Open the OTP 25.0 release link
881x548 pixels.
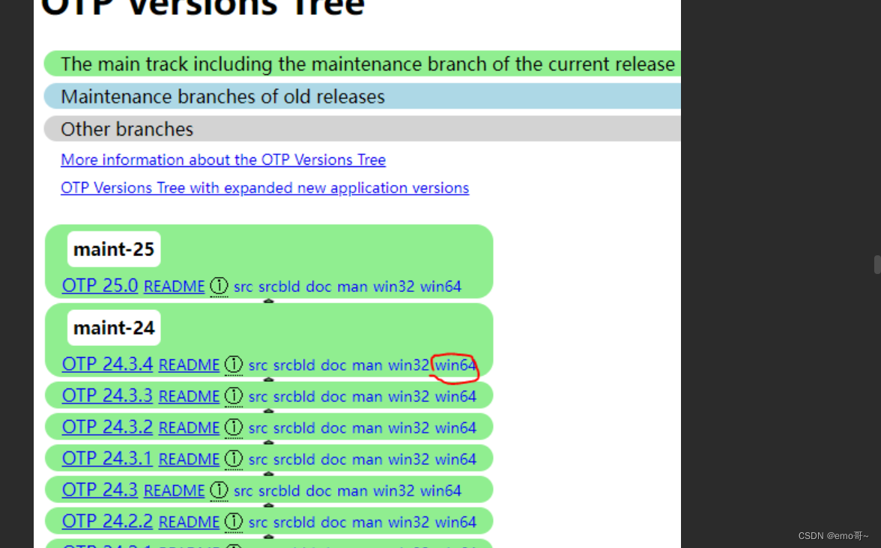click(x=100, y=286)
